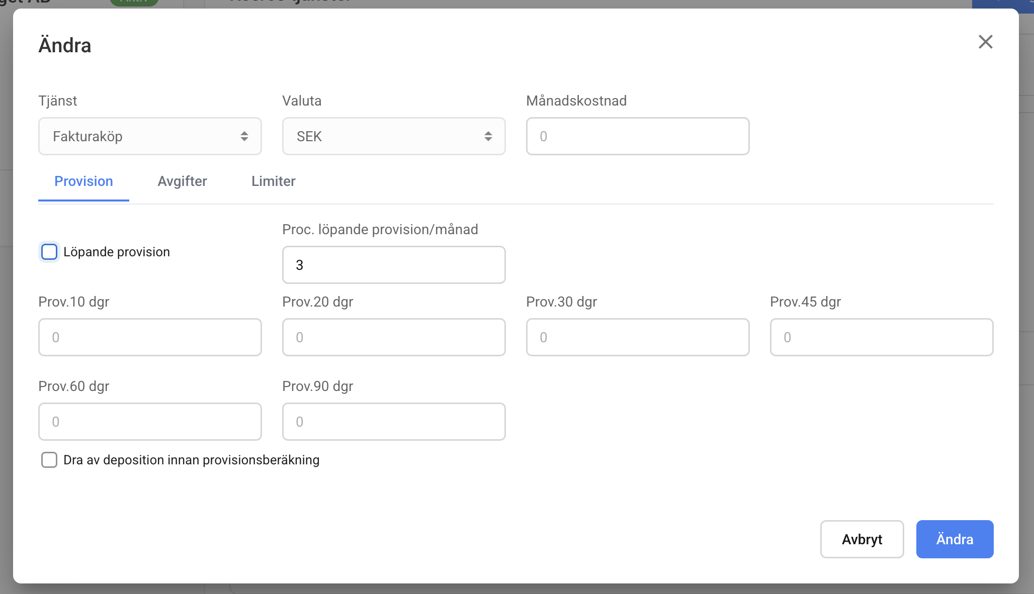1034x594 pixels.
Task: Click the Prov.10 dgr input field
Action: coord(150,337)
